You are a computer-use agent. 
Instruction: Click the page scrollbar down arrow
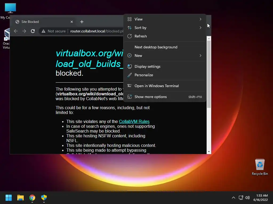[209, 152]
